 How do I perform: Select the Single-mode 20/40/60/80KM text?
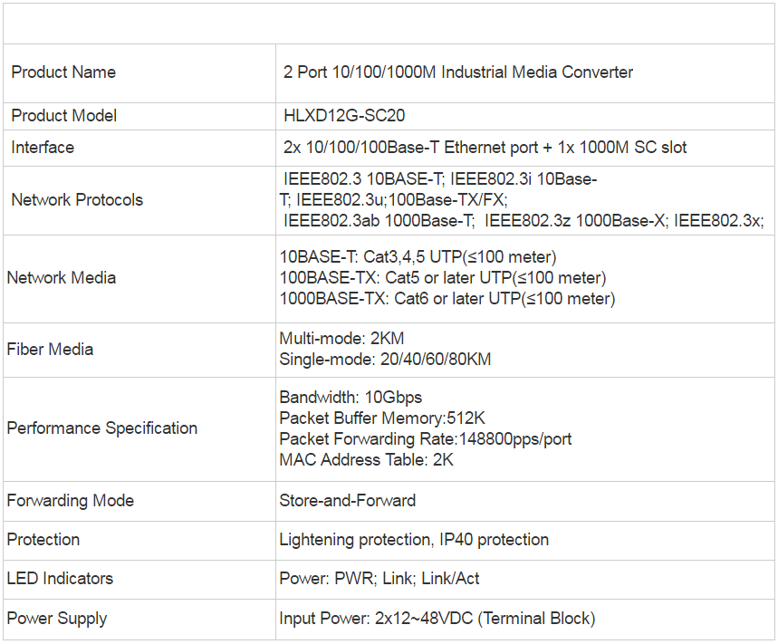(x=385, y=360)
